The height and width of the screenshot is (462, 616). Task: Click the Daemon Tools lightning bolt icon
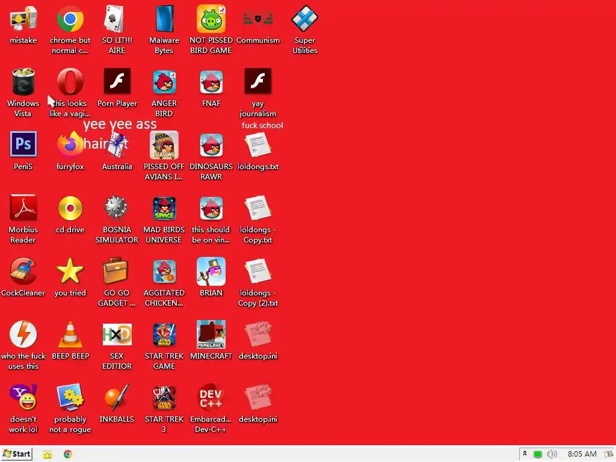[23, 334]
